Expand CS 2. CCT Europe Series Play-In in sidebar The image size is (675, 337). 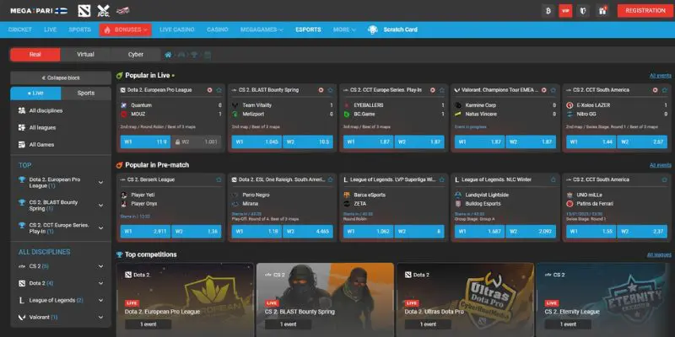point(100,228)
